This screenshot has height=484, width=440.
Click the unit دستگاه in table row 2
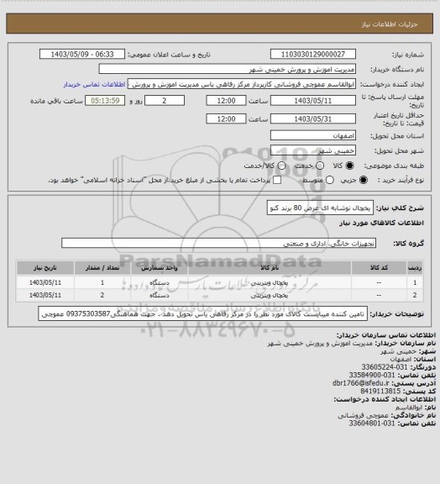[160, 296]
